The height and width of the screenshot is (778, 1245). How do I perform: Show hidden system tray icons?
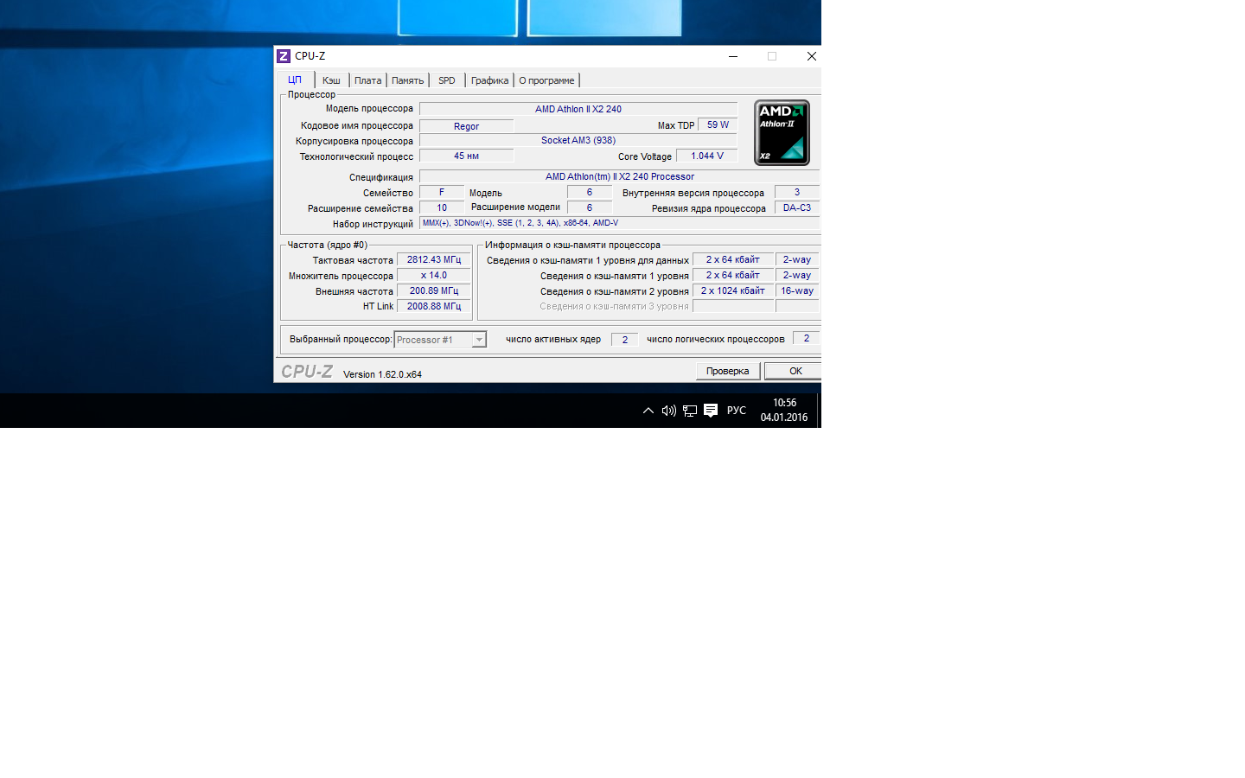click(x=648, y=411)
